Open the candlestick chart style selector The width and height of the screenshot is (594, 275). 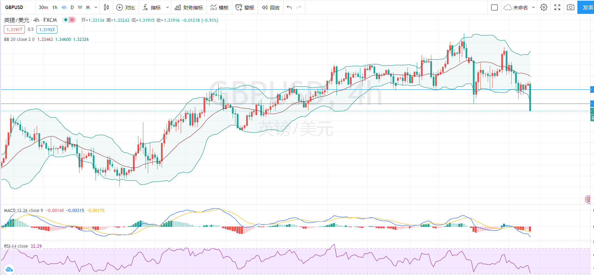click(107, 7)
